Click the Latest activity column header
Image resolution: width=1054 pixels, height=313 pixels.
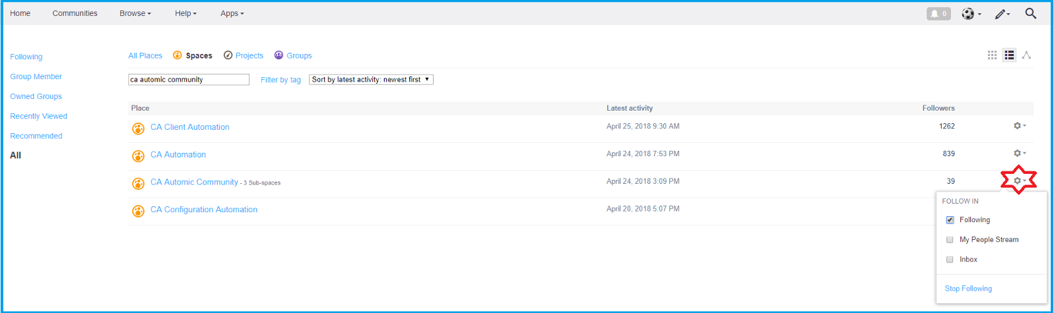coord(630,108)
